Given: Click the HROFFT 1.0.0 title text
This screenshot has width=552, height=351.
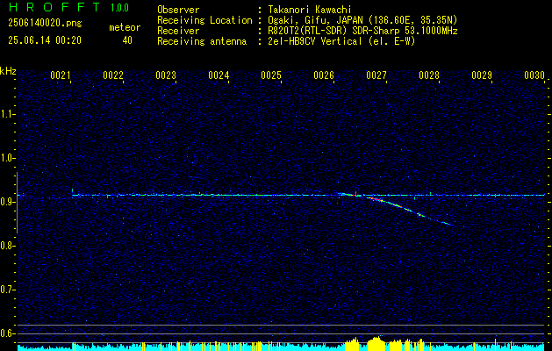Looking at the screenshot, I should click(x=68, y=7).
